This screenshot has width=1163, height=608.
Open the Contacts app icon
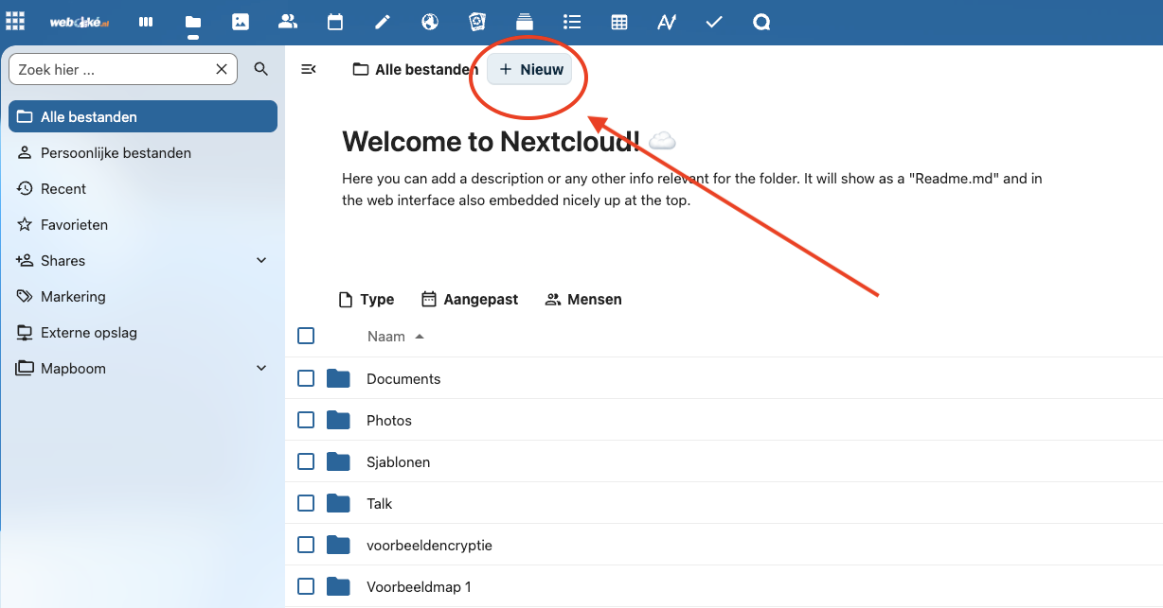pos(288,22)
